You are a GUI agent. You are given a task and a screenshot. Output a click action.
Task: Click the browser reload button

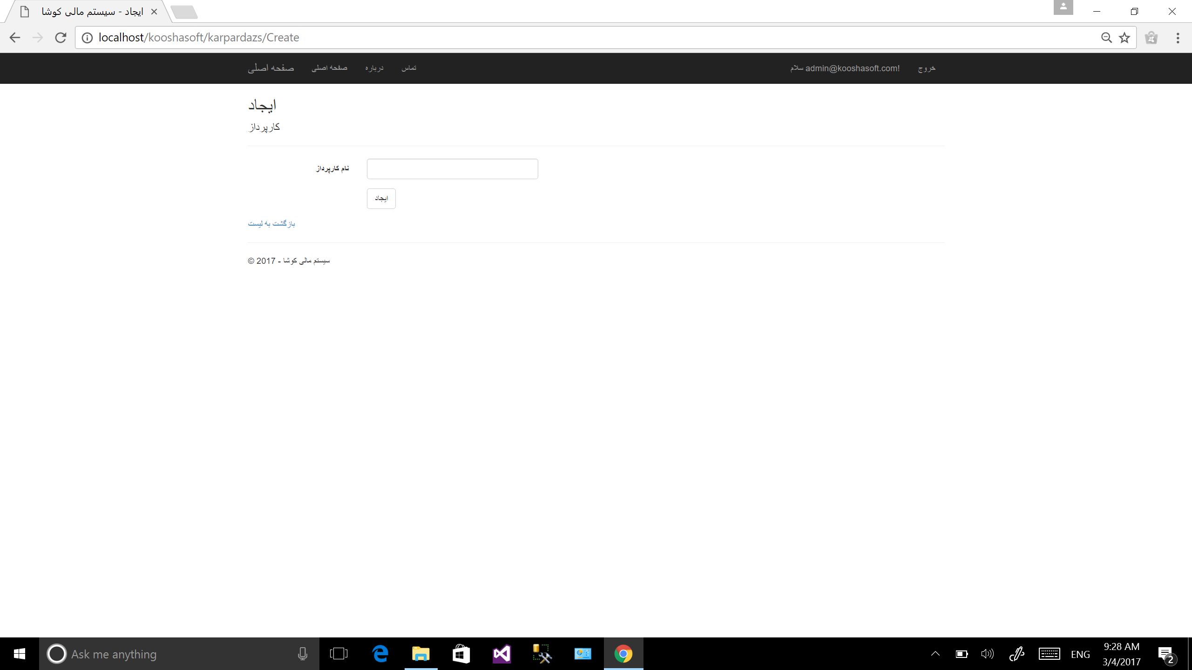click(61, 38)
